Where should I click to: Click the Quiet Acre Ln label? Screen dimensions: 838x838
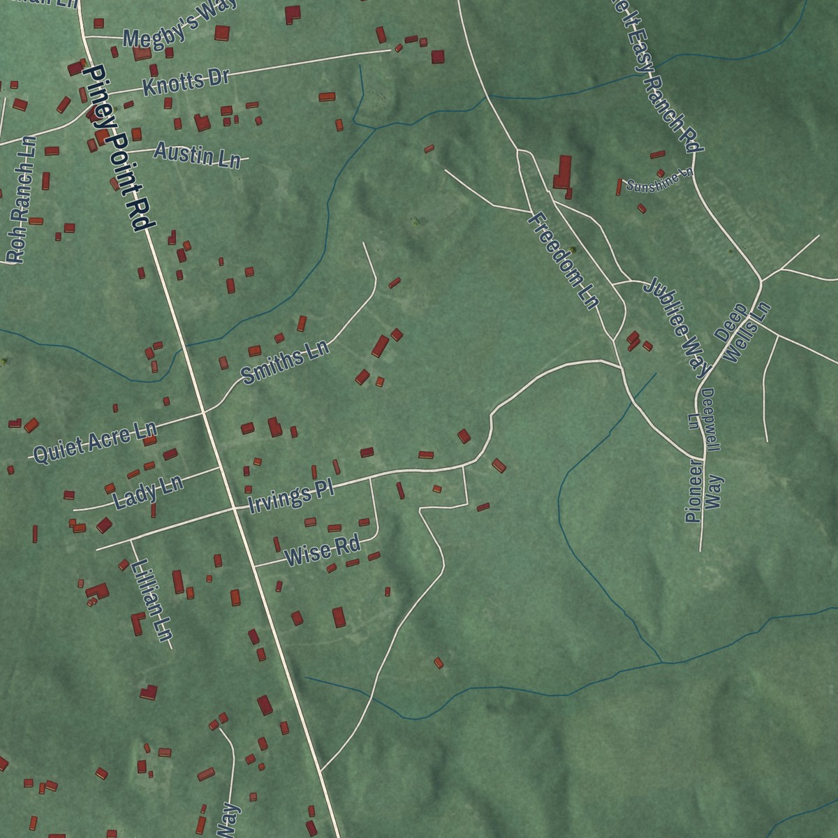[96, 443]
